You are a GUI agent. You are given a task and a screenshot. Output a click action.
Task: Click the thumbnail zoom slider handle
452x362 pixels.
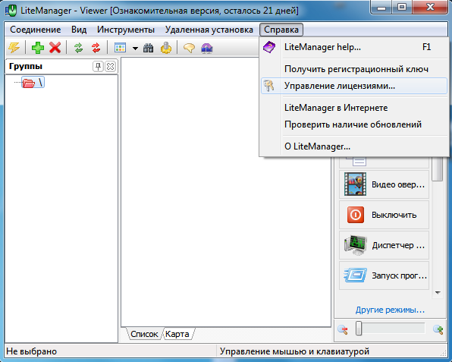(x=359, y=329)
